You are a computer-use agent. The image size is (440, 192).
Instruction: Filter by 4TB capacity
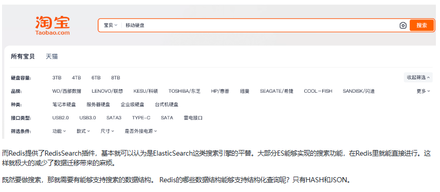pos(76,78)
